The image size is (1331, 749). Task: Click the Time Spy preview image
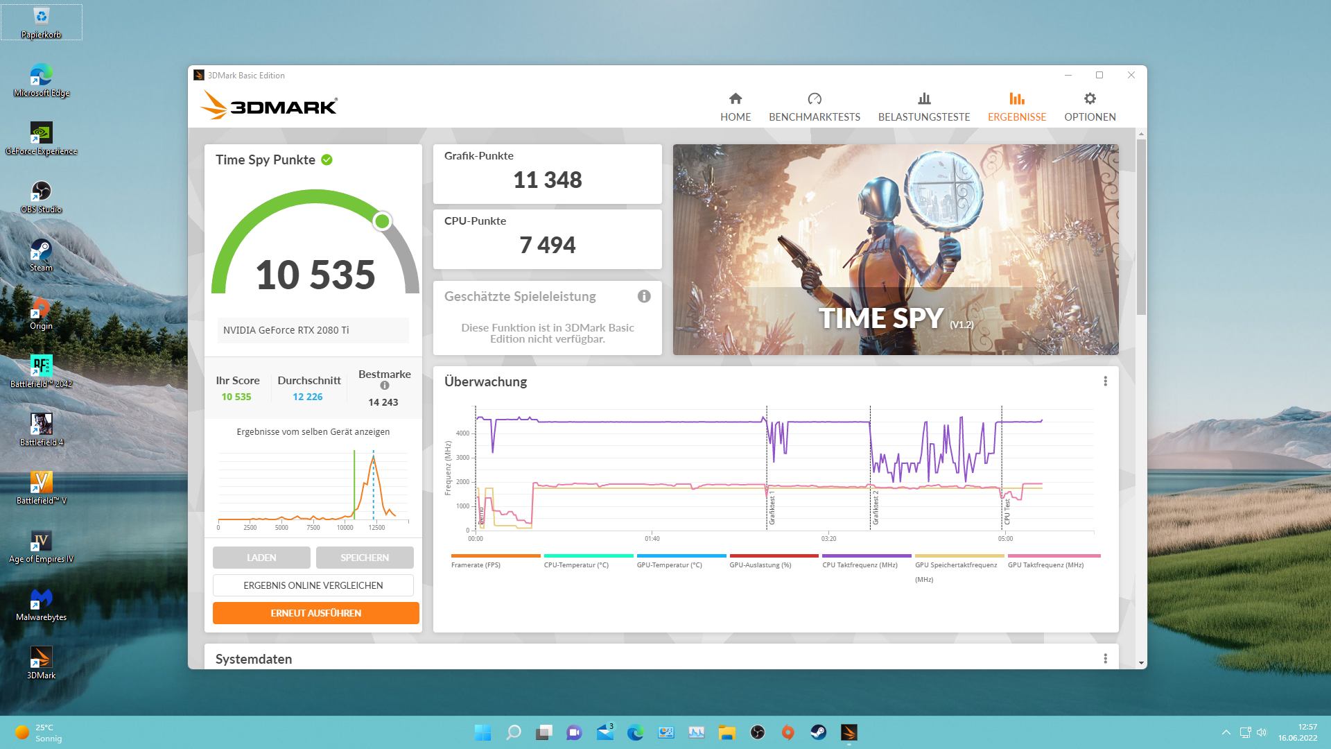coord(895,250)
